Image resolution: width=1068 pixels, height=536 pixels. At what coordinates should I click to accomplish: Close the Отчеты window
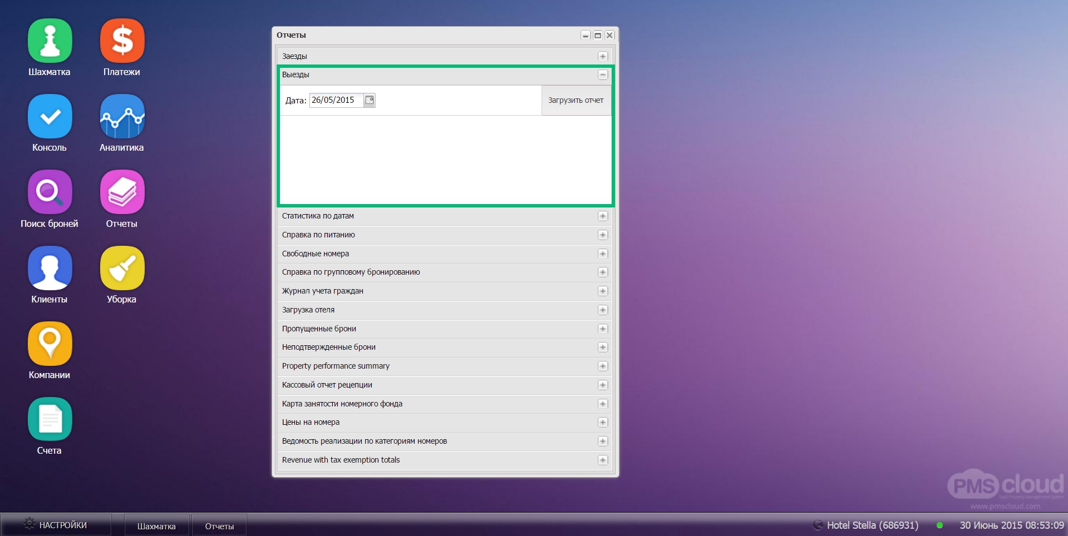[610, 35]
